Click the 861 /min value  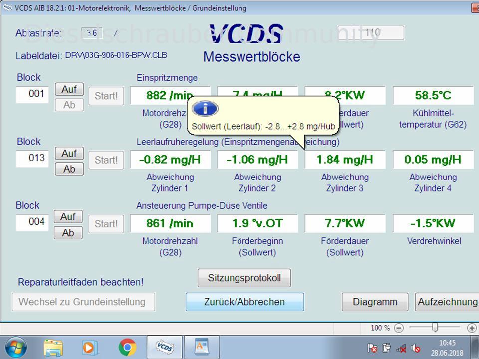click(x=170, y=223)
